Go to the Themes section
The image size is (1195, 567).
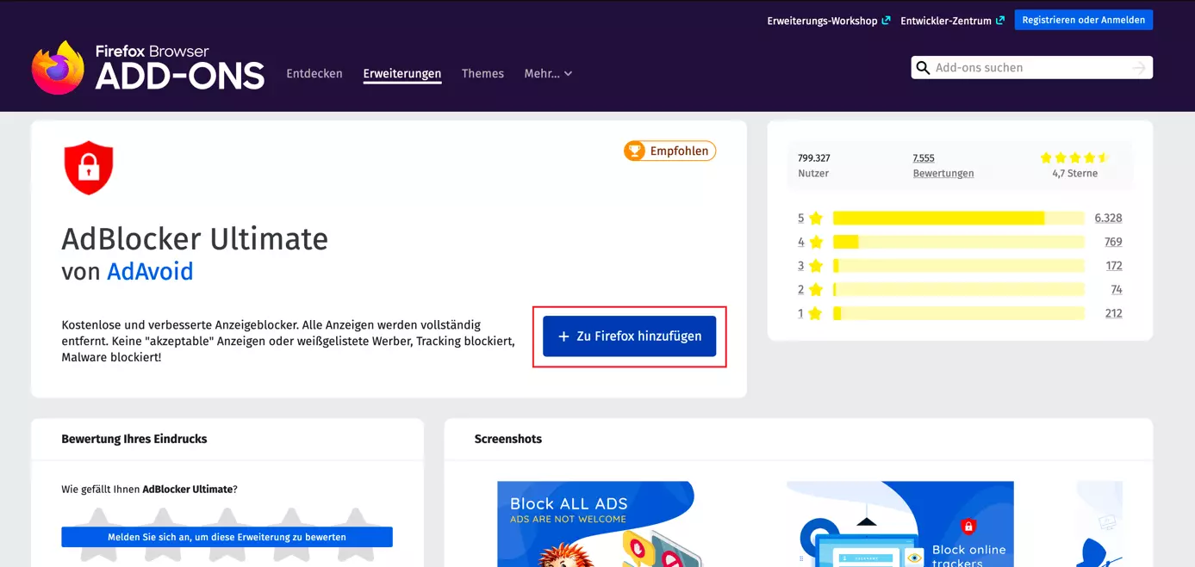pyautogui.click(x=482, y=74)
